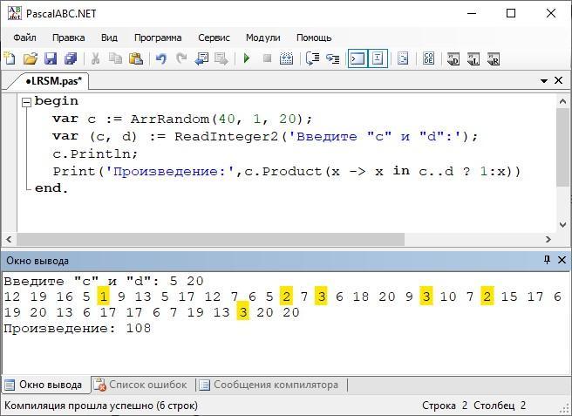Click the toolbar icon labeled L
Screen dimensions: 572x416
[473, 59]
